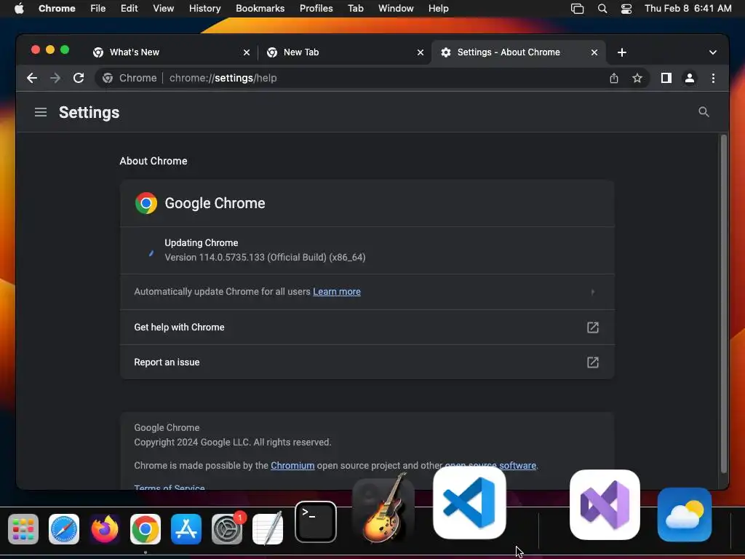Open external link icon for Get help
The image size is (745, 559).
click(x=592, y=327)
